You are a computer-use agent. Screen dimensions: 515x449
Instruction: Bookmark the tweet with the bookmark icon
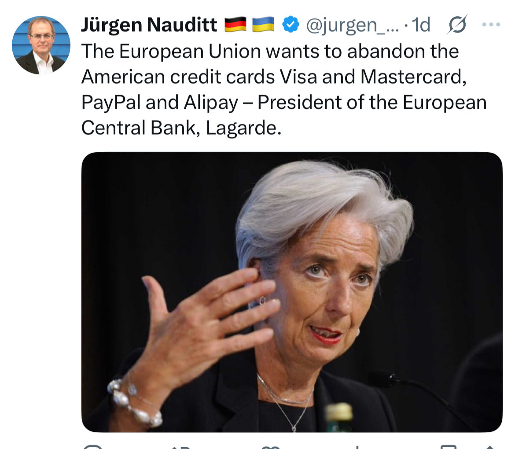pos(449,447)
